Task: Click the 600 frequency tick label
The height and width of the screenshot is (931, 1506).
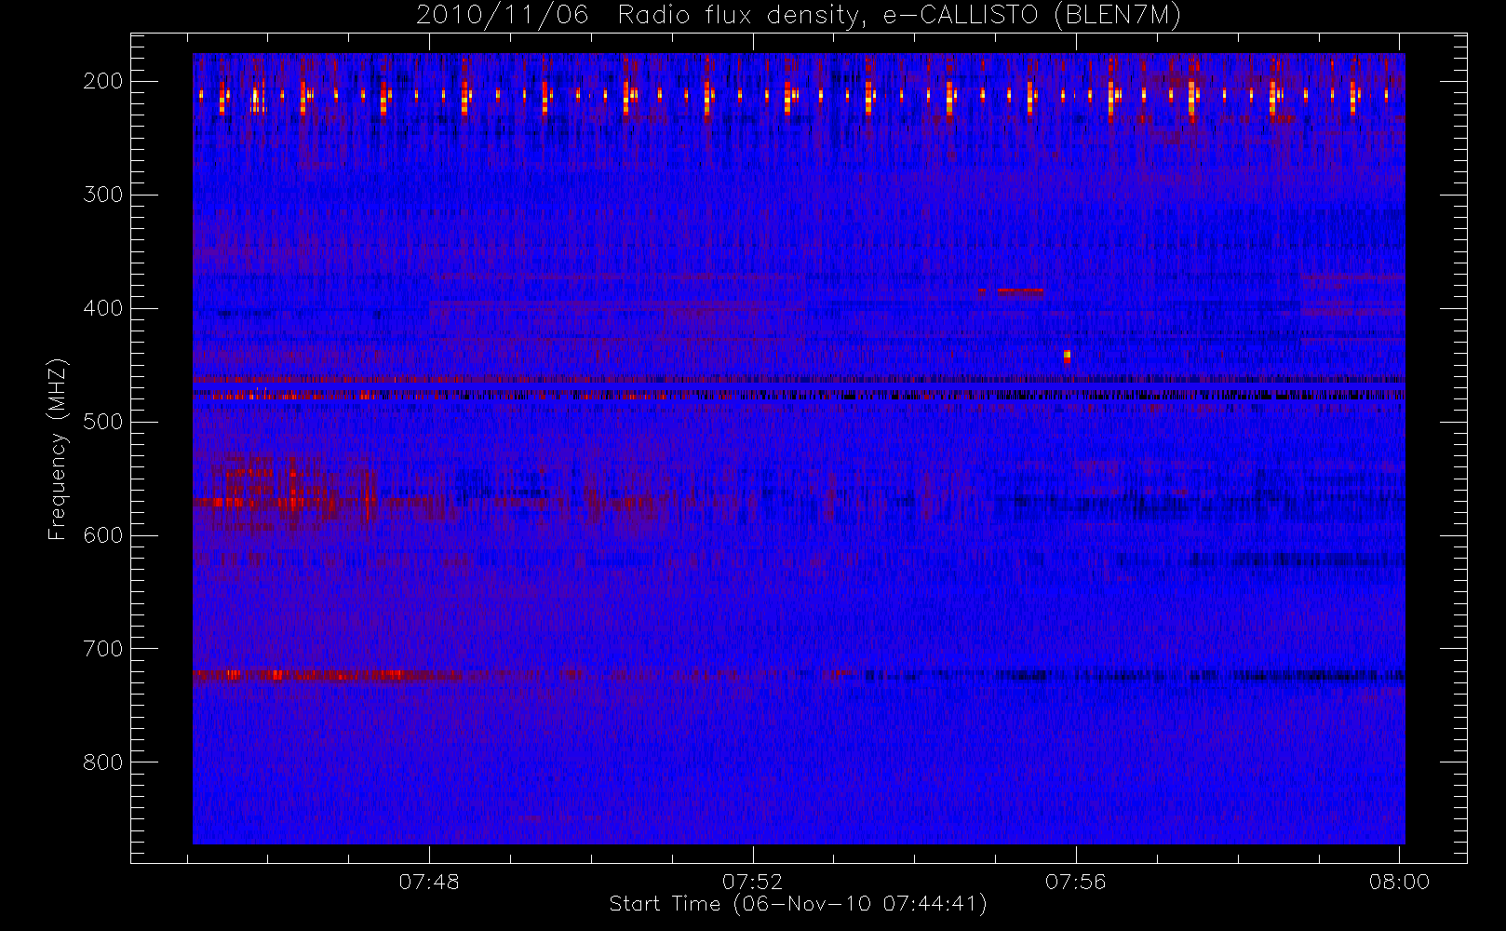Action: click(103, 535)
